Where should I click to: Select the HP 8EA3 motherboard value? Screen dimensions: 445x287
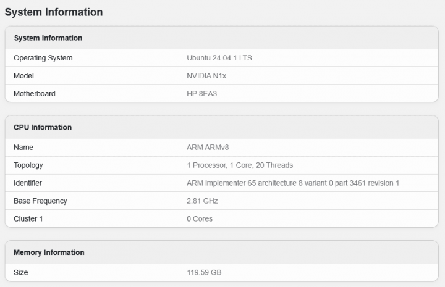[x=201, y=94]
